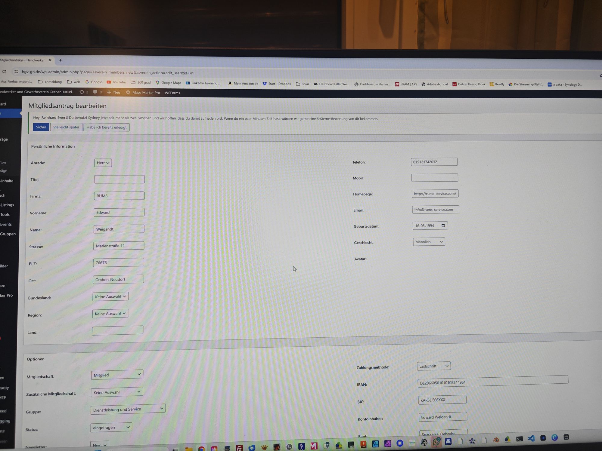
Task: Open Anrede dropdown showing Herr
Action: click(103, 163)
